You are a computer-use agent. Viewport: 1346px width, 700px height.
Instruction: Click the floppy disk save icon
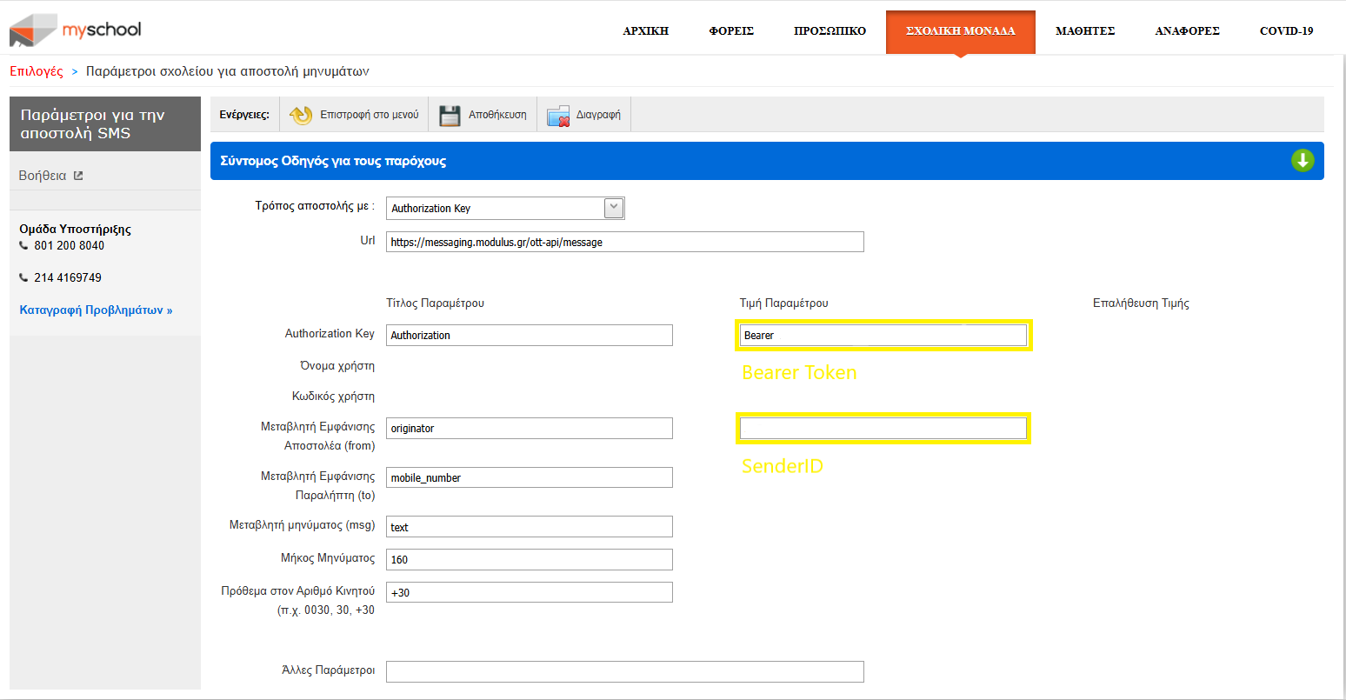(x=450, y=115)
